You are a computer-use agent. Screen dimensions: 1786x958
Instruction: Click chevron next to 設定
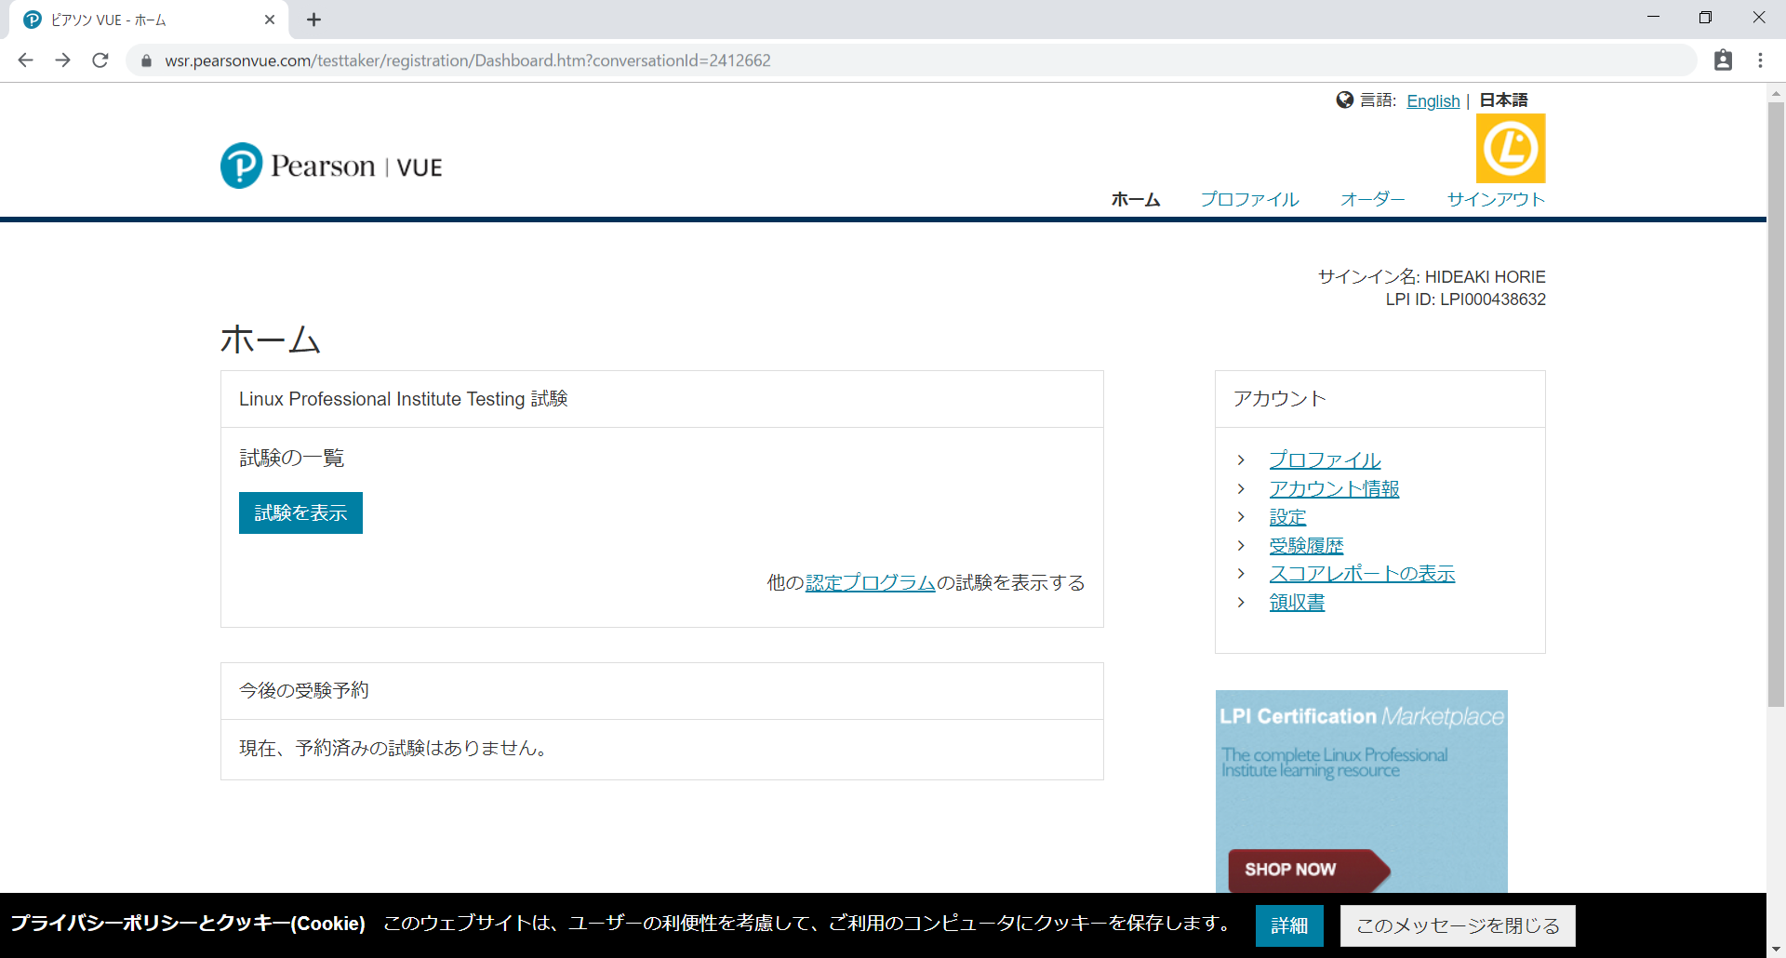tap(1241, 517)
